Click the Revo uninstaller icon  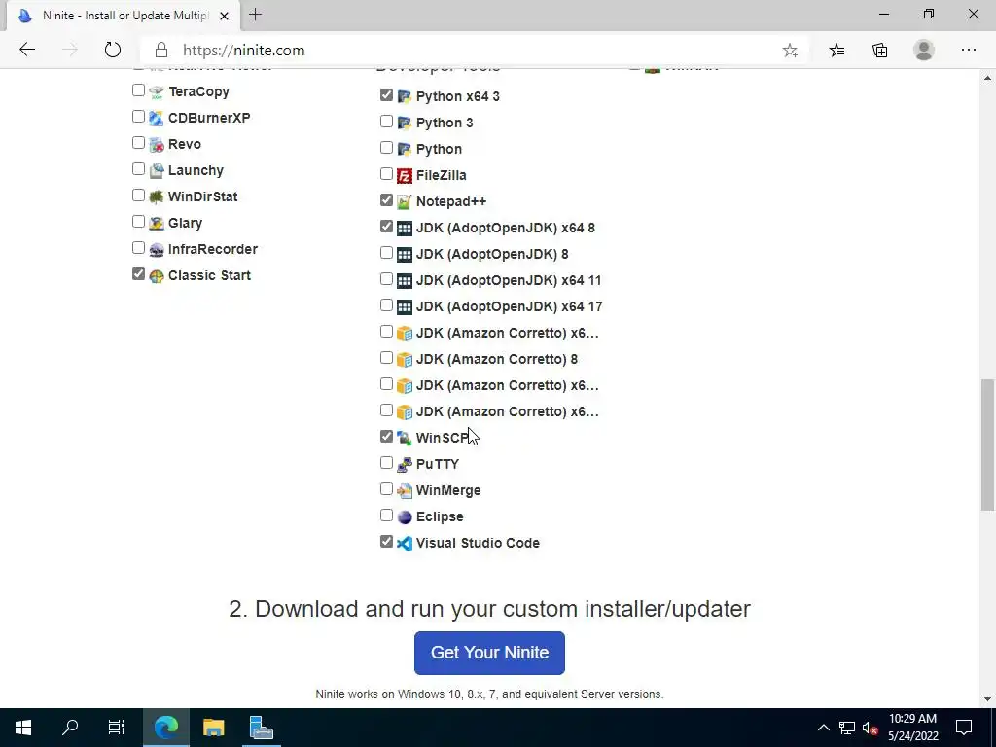click(157, 145)
